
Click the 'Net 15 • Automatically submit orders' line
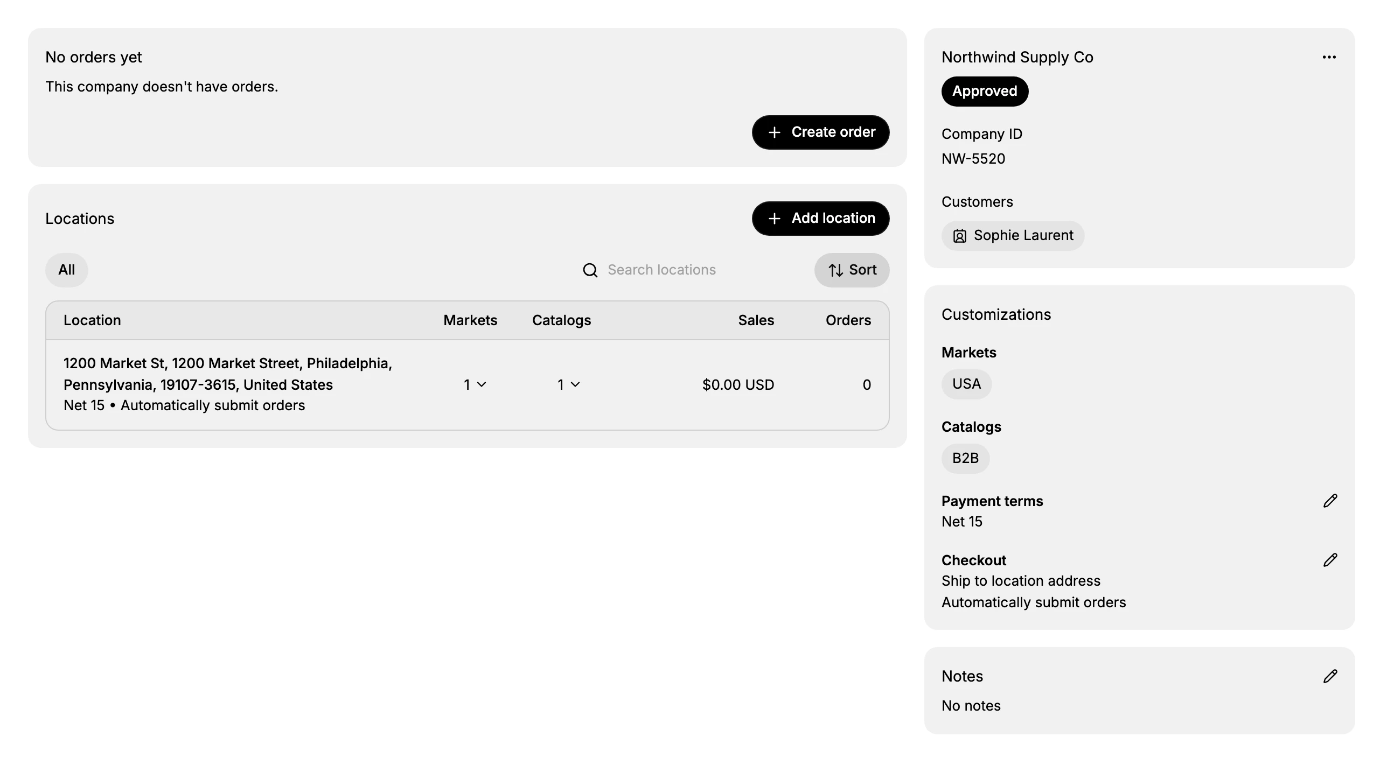coord(184,405)
